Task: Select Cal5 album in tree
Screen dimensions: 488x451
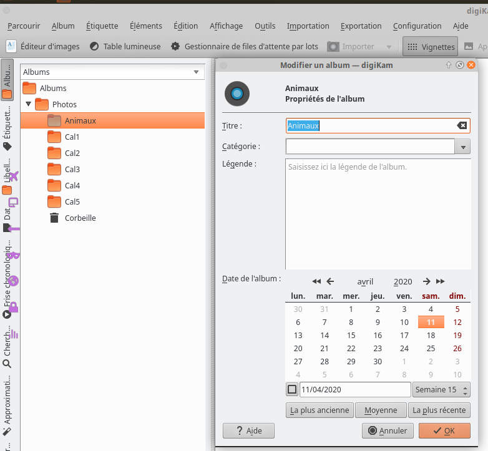Action: 72,201
